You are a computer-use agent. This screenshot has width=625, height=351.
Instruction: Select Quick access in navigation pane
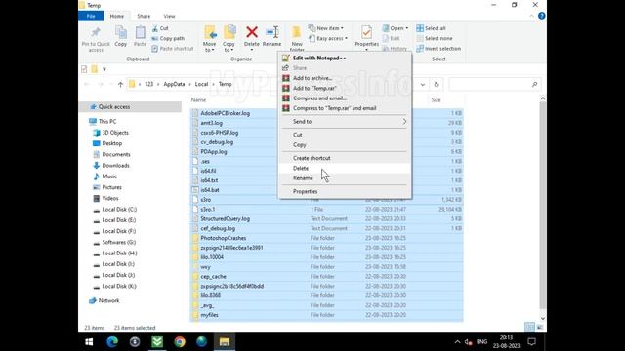[x=130, y=107]
